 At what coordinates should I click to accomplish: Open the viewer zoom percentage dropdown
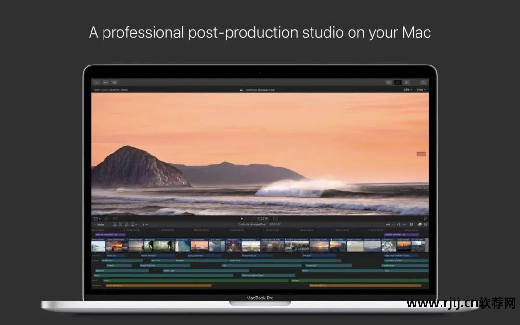(x=408, y=90)
